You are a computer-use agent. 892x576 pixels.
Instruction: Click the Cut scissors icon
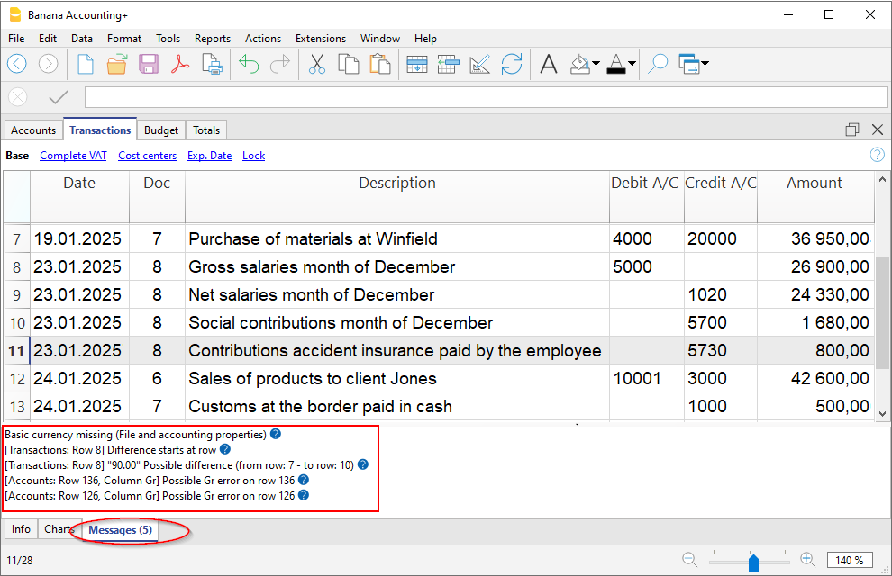point(316,64)
